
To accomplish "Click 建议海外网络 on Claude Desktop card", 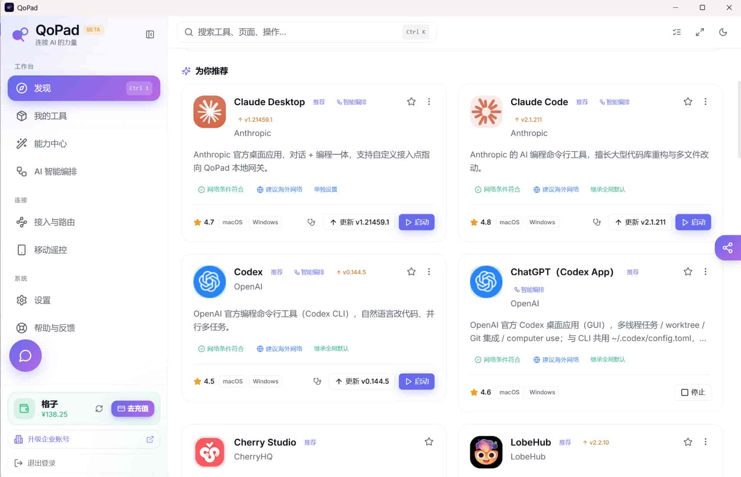I will [279, 189].
